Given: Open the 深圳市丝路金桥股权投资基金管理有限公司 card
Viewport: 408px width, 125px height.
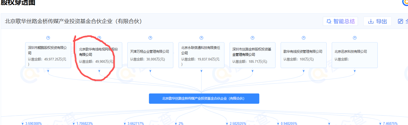Looking at the screenshot, I should click(x=253, y=55).
